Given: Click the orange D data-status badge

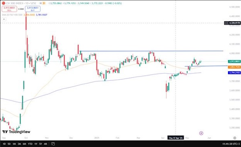Looking at the screenshot, I should (x=44, y=3).
